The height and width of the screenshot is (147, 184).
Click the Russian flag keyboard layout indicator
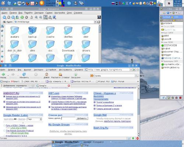113,3
